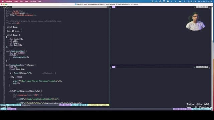Click the folder proxy icon in title bar
This screenshot has width=214, height=120.
pos(76,4)
